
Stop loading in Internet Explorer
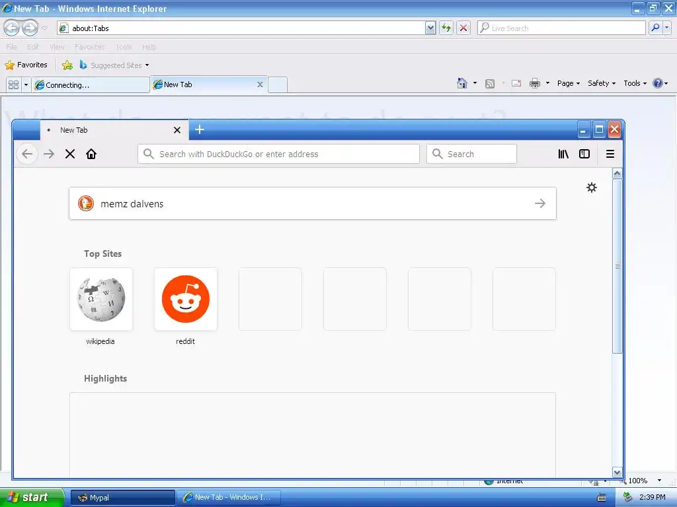click(x=463, y=28)
